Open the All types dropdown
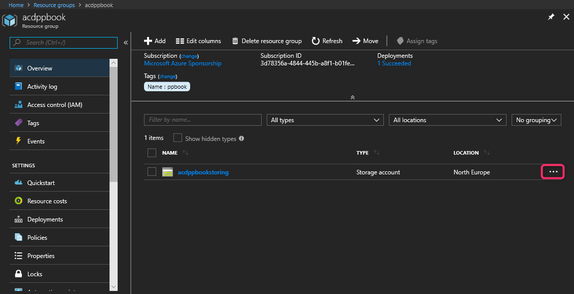Viewport: 574px width, 294px height. coord(325,120)
